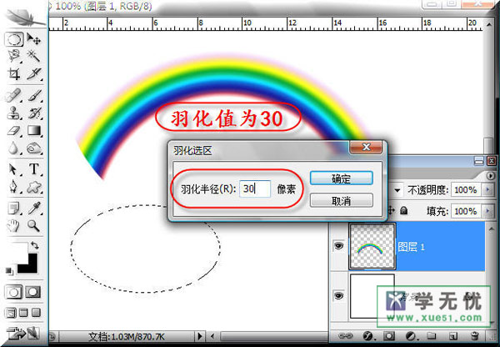Switch to Quick Mask mode
The height and width of the screenshot is (347, 500).
33,292
